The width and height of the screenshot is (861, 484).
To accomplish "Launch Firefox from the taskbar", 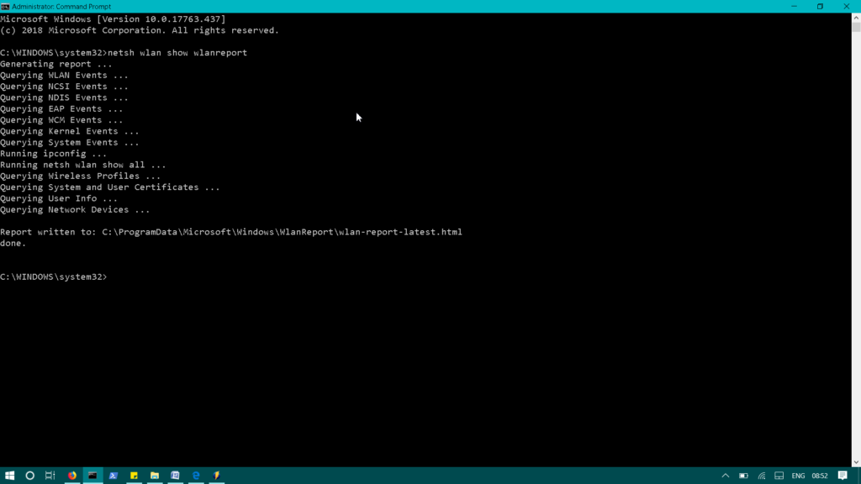I will pos(72,476).
